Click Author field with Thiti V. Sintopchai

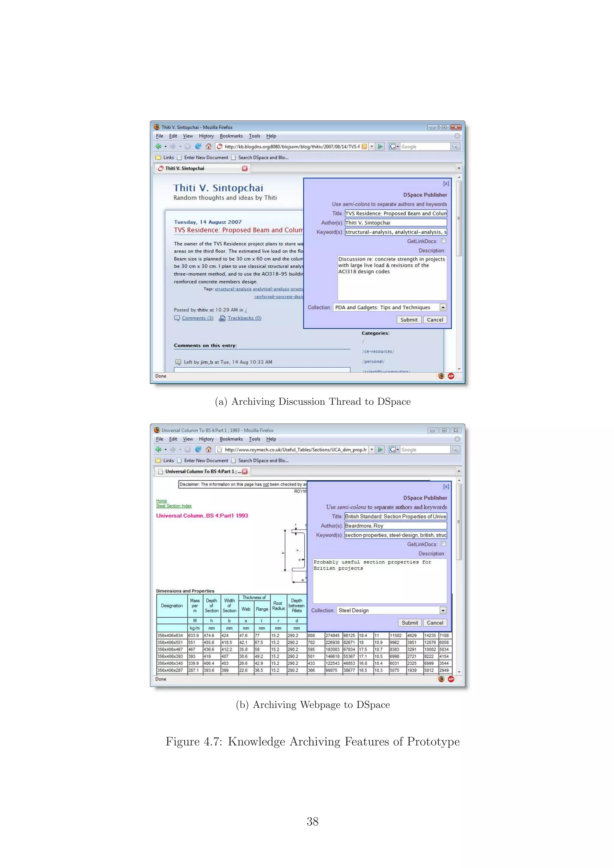[396, 223]
